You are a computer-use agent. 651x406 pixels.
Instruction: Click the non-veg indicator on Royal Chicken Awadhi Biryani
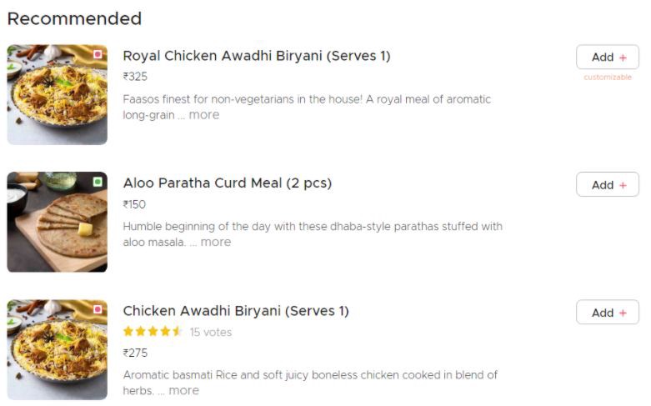[98, 54]
